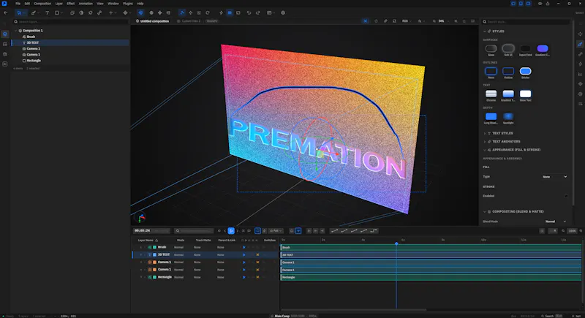Screen dimensions: 585x318
Task: Toggle second blue panel layout button in title bar
Action: point(521,4)
